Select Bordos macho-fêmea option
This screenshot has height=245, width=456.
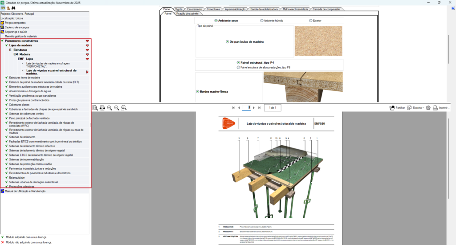[198, 92]
